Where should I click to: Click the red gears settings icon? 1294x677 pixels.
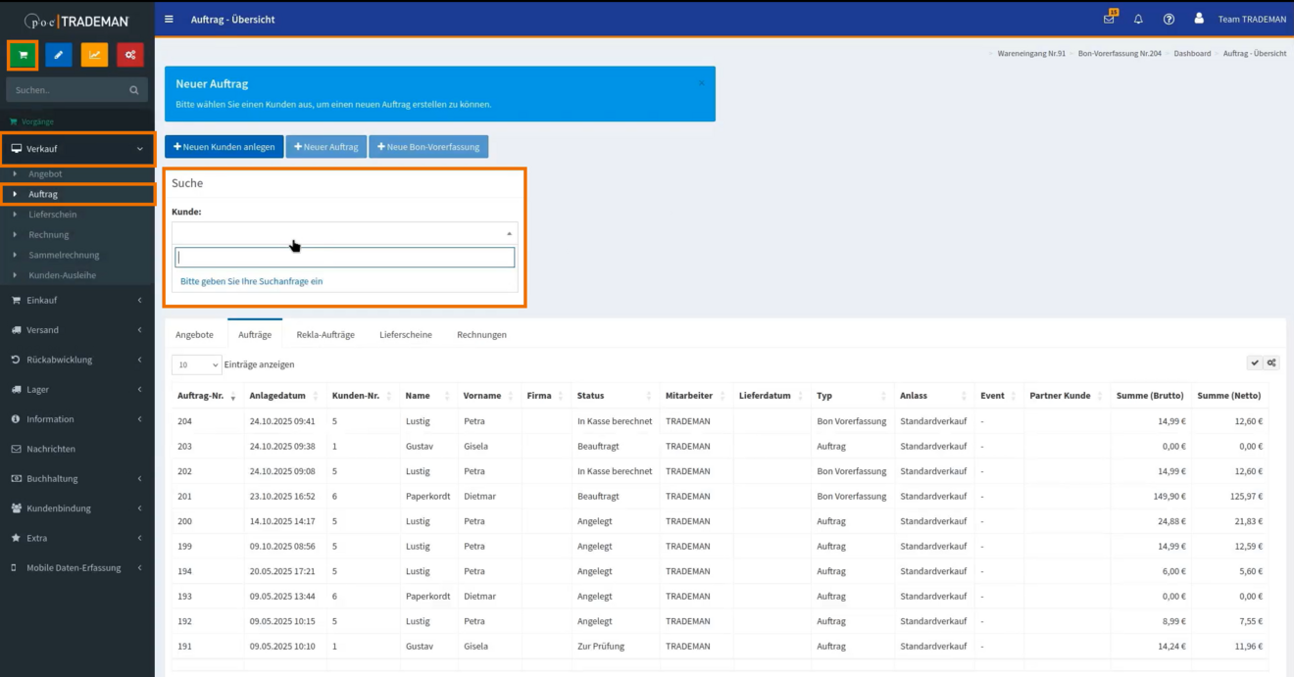point(129,55)
